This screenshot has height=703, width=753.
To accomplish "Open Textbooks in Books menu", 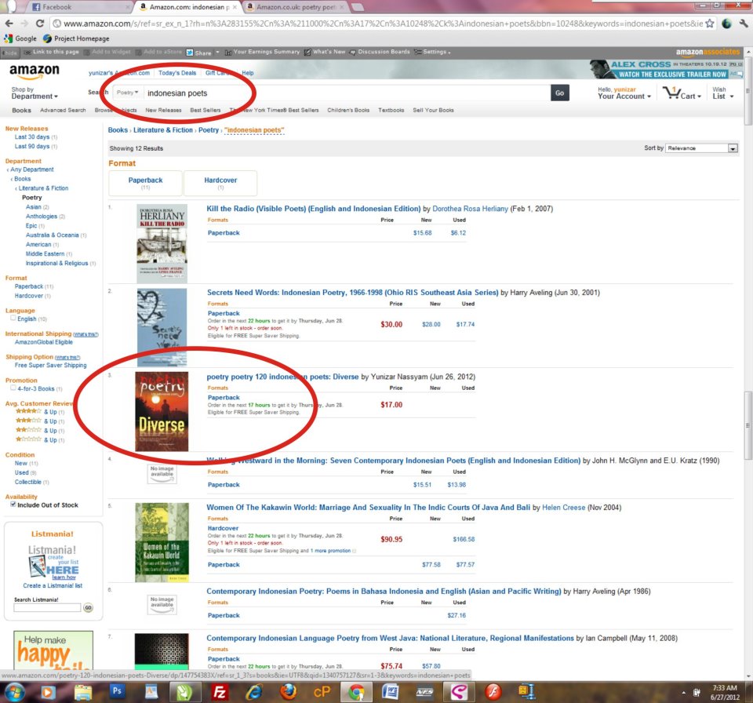I will tap(391, 110).
